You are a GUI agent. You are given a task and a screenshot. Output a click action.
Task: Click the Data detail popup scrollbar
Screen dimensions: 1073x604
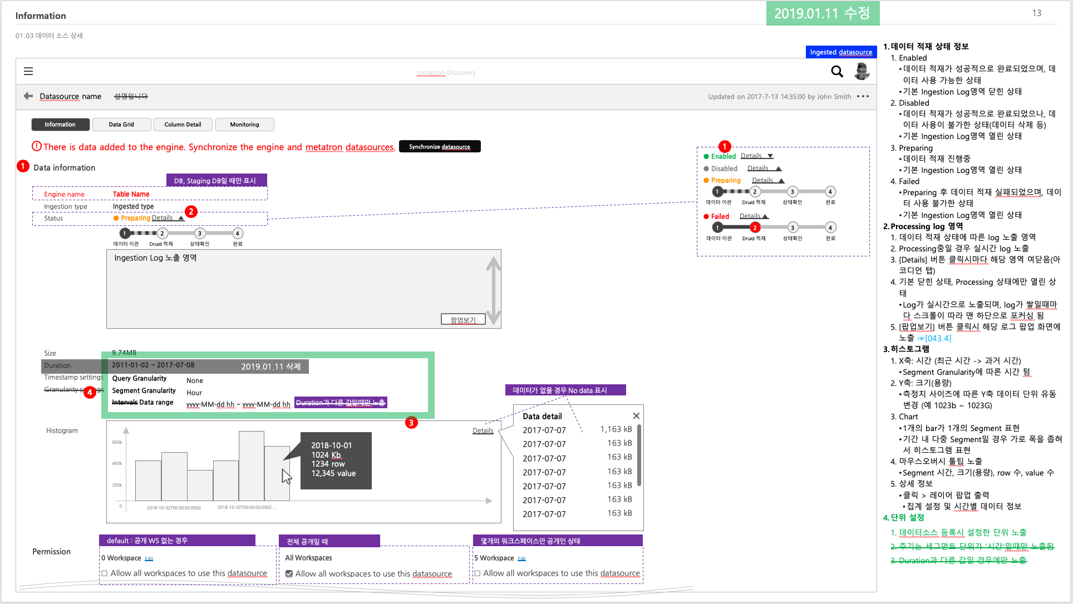(639, 455)
